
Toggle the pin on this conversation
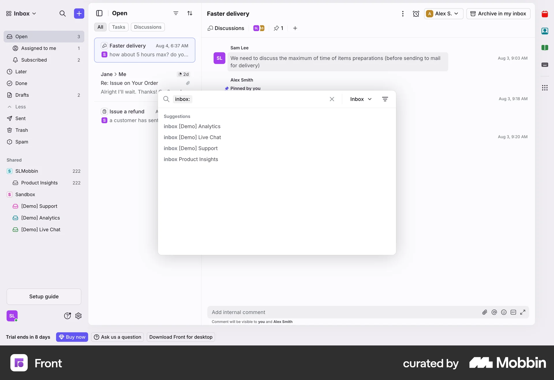coord(278,28)
